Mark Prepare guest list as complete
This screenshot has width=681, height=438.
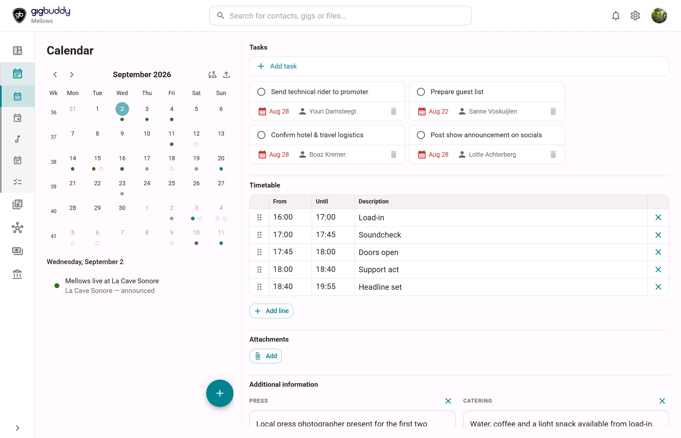pos(421,92)
